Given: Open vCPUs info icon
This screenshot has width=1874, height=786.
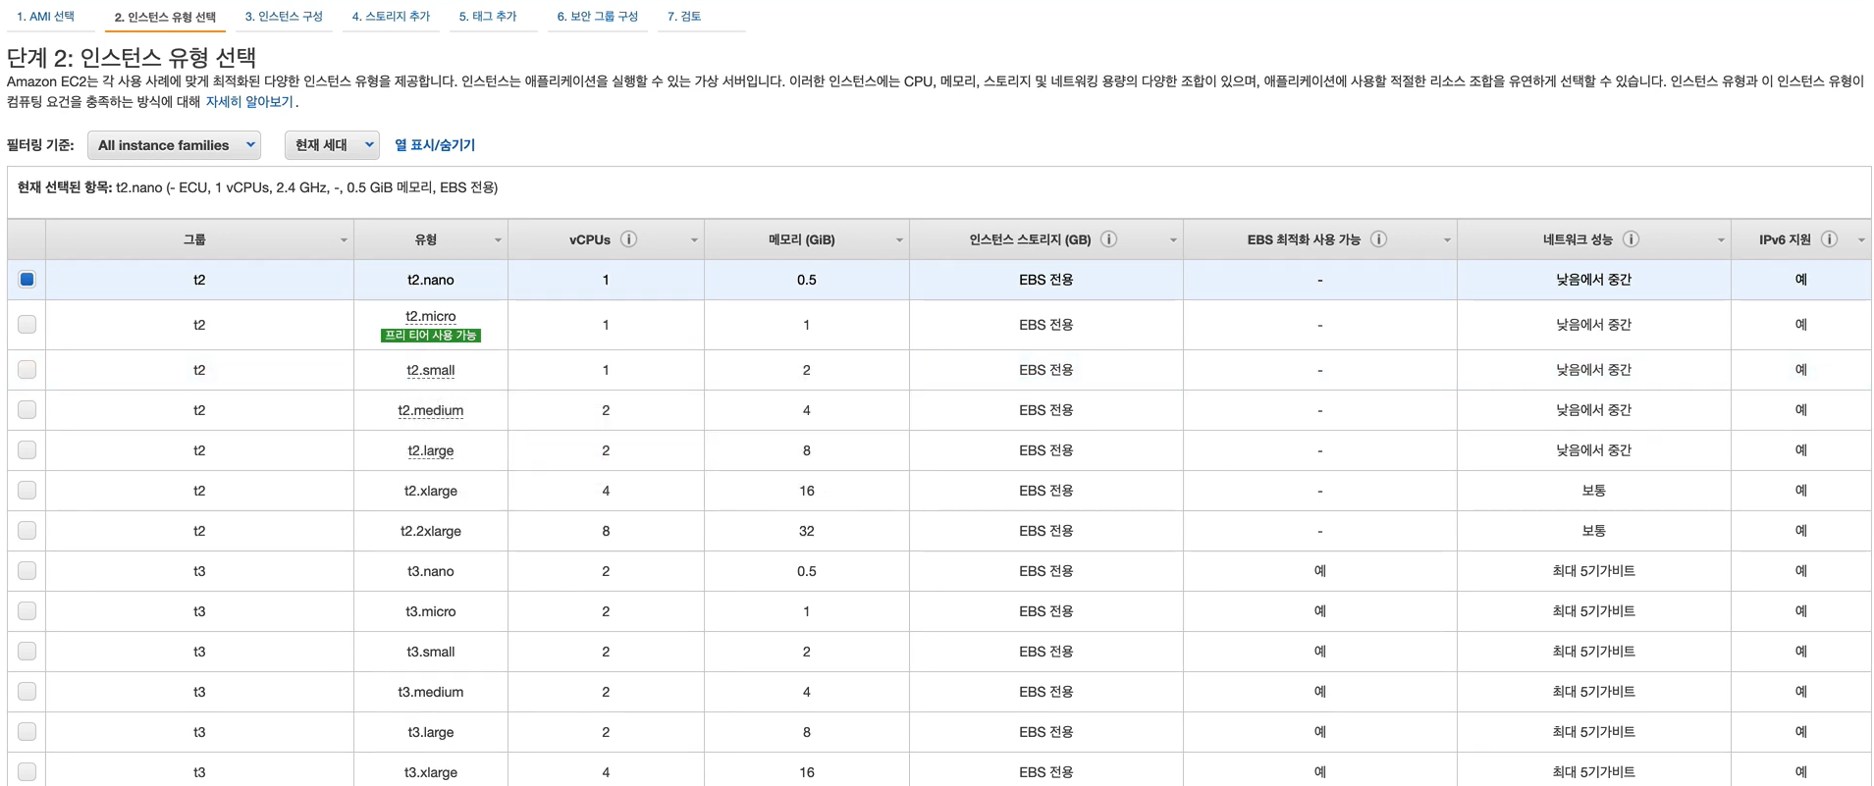Looking at the screenshot, I should tap(629, 239).
